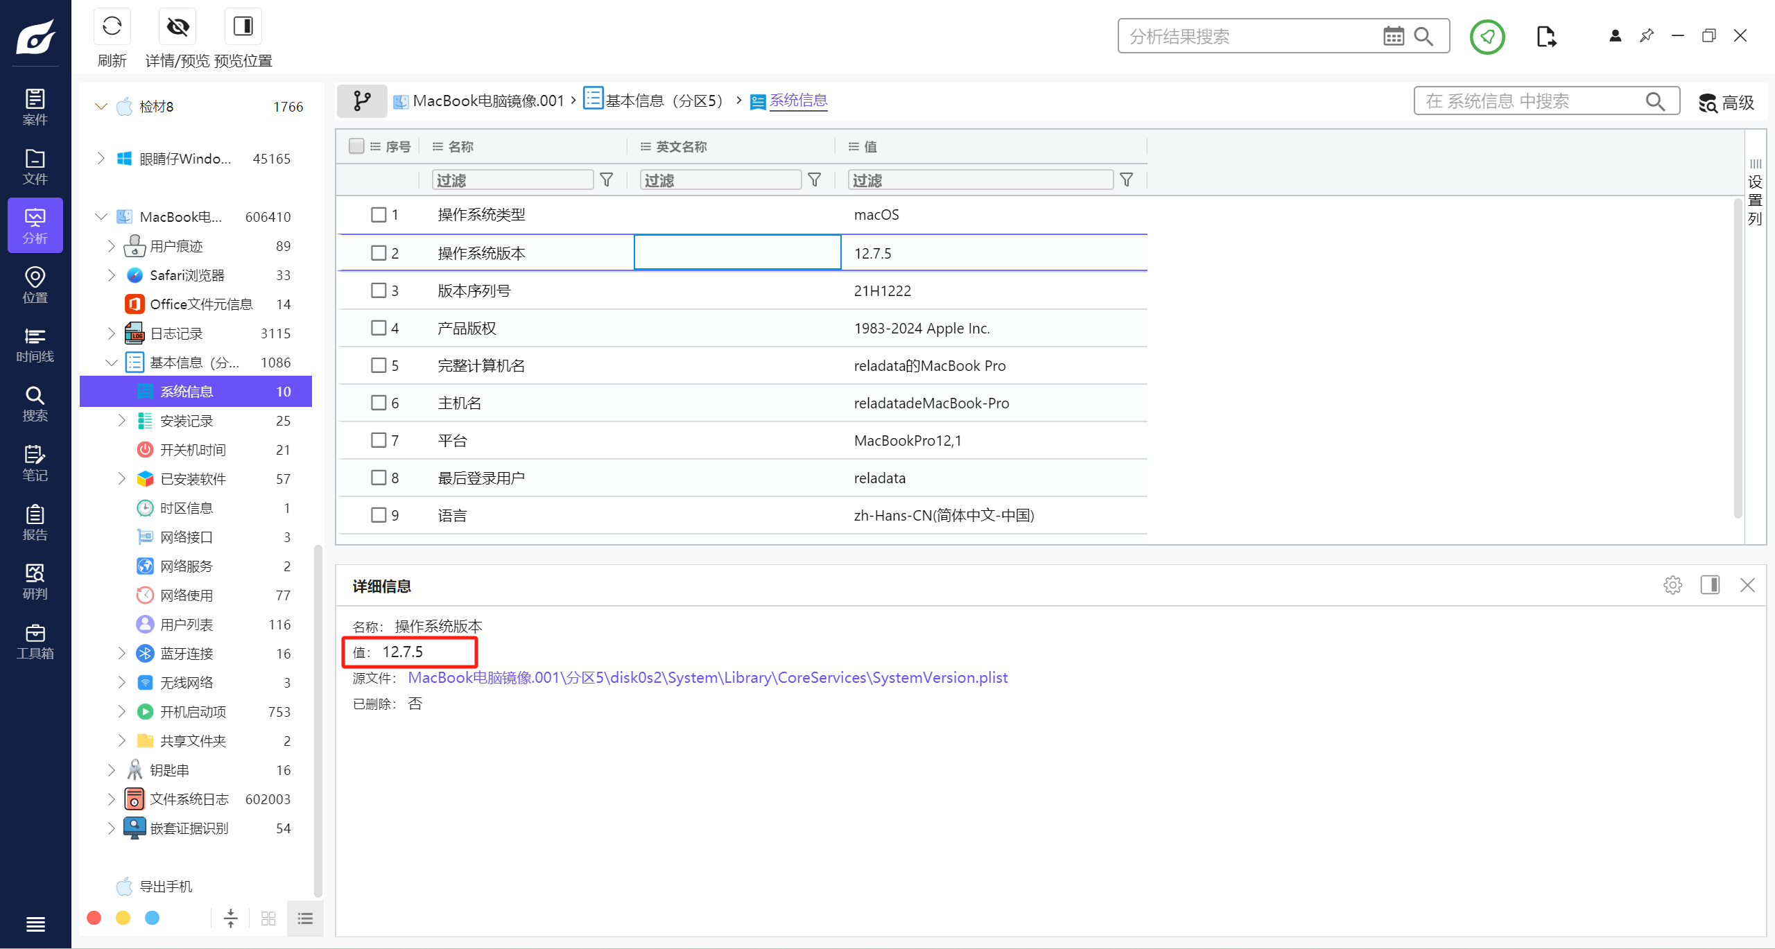1775x949 pixels.
Task: Expand the 眼睛仔Windo... tree node
Action: coord(101,159)
